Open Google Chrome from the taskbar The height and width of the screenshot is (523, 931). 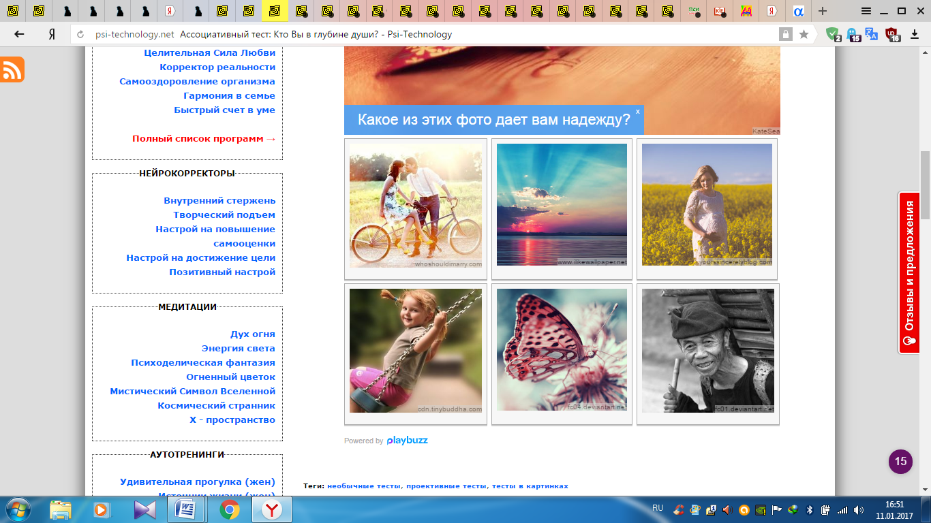pos(230,509)
